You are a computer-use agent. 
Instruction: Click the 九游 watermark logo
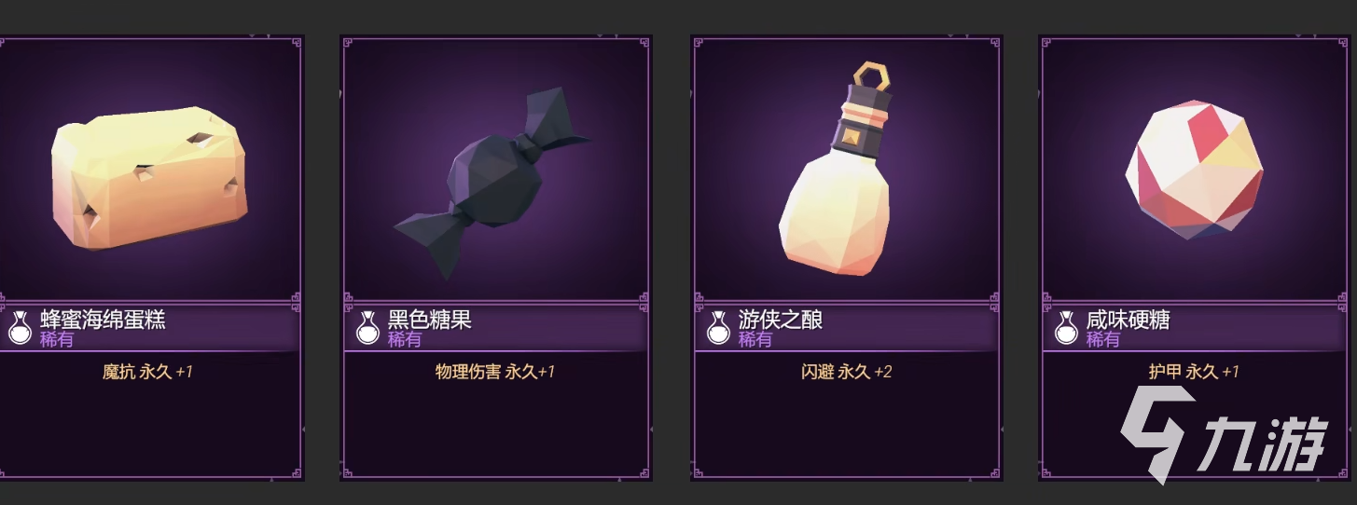(1222, 434)
